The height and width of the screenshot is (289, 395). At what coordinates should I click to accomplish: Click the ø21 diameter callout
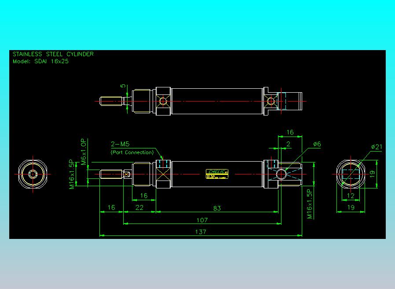[377, 147]
